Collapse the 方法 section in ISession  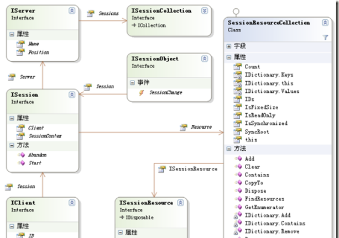click(x=12, y=145)
